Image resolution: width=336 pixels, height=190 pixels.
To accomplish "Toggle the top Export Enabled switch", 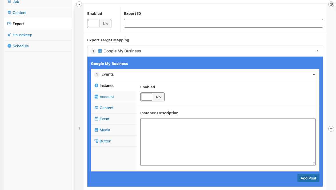I will point(99,24).
